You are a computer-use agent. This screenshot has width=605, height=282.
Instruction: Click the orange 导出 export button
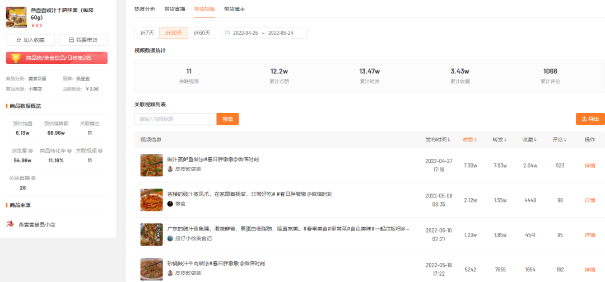[590, 119]
